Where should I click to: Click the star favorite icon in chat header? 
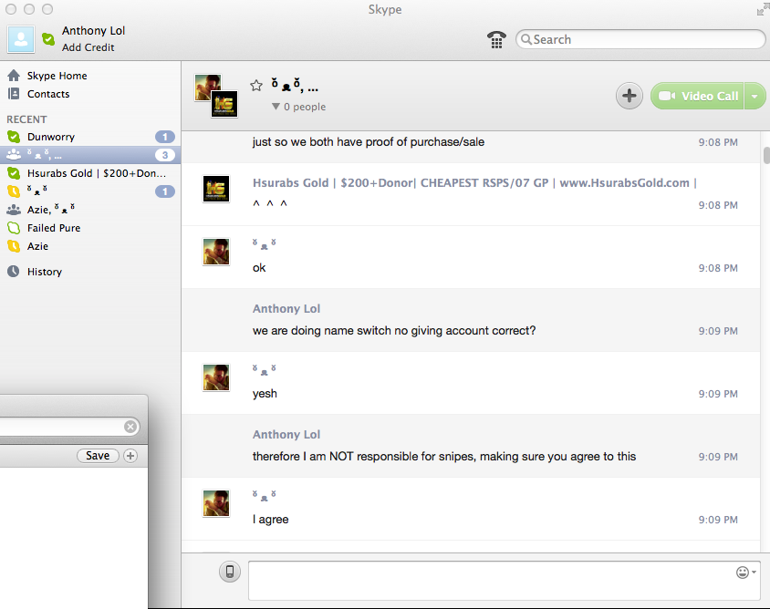(256, 86)
